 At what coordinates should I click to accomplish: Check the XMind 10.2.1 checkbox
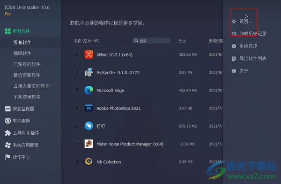pyautogui.click(x=77, y=54)
